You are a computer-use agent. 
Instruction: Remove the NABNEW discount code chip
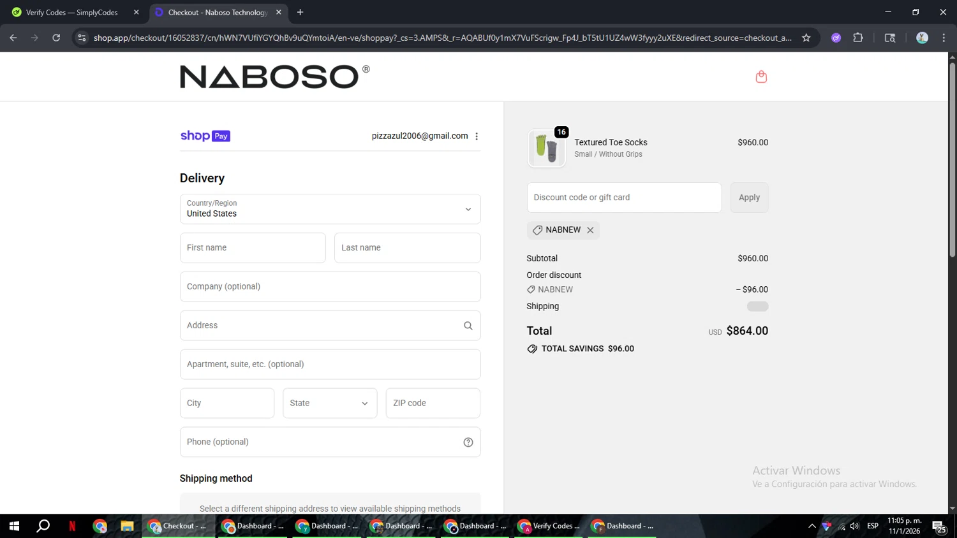coord(590,230)
